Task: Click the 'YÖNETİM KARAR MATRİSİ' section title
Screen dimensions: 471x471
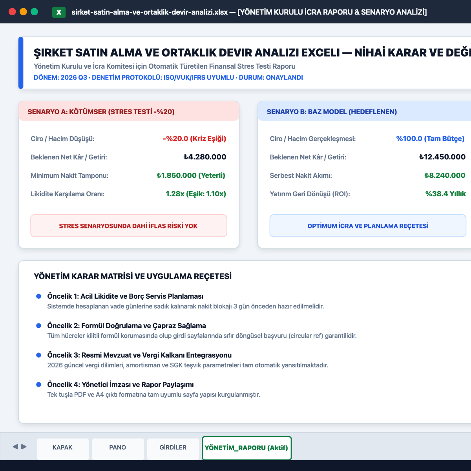Action: (133, 276)
